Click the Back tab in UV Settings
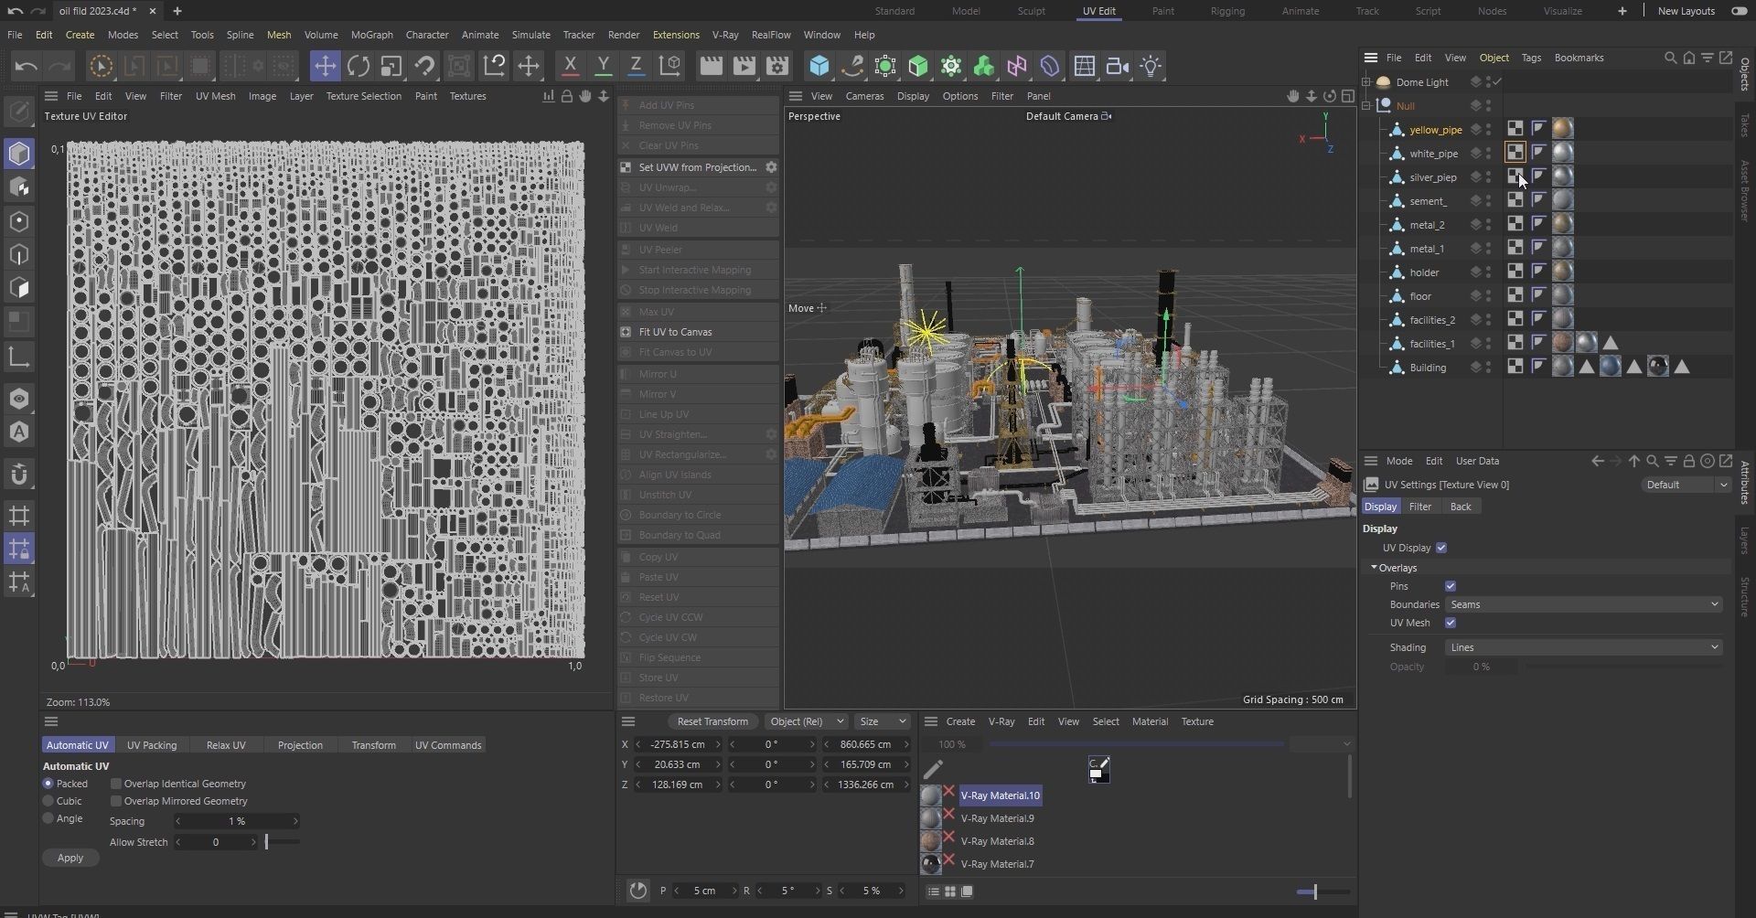 1461,507
